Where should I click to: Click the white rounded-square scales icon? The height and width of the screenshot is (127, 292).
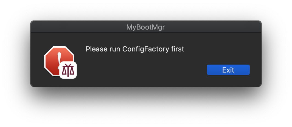click(x=68, y=70)
